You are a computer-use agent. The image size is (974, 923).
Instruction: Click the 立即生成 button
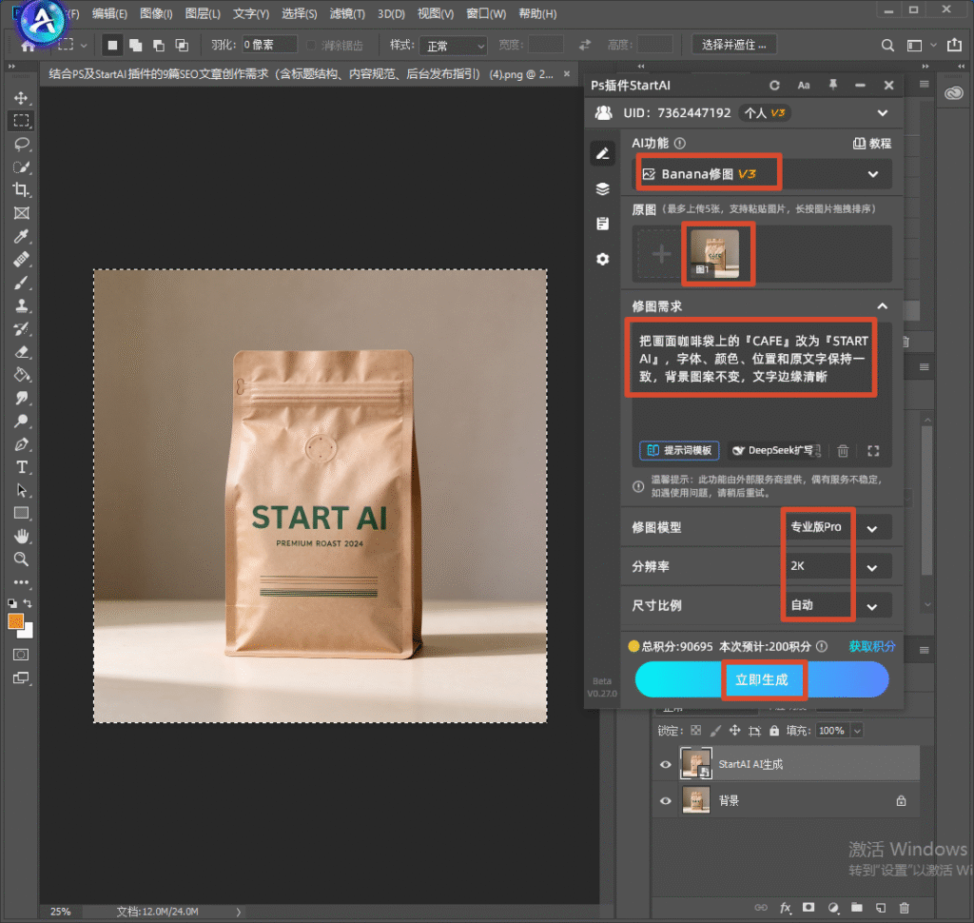pyautogui.click(x=762, y=679)
